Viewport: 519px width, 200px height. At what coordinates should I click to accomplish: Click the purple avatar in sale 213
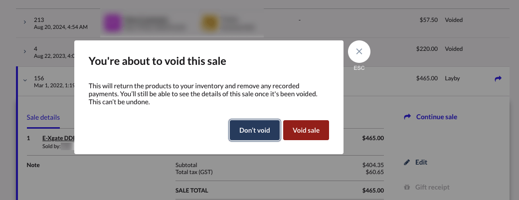pyautogui.click(x=112, y=23)
